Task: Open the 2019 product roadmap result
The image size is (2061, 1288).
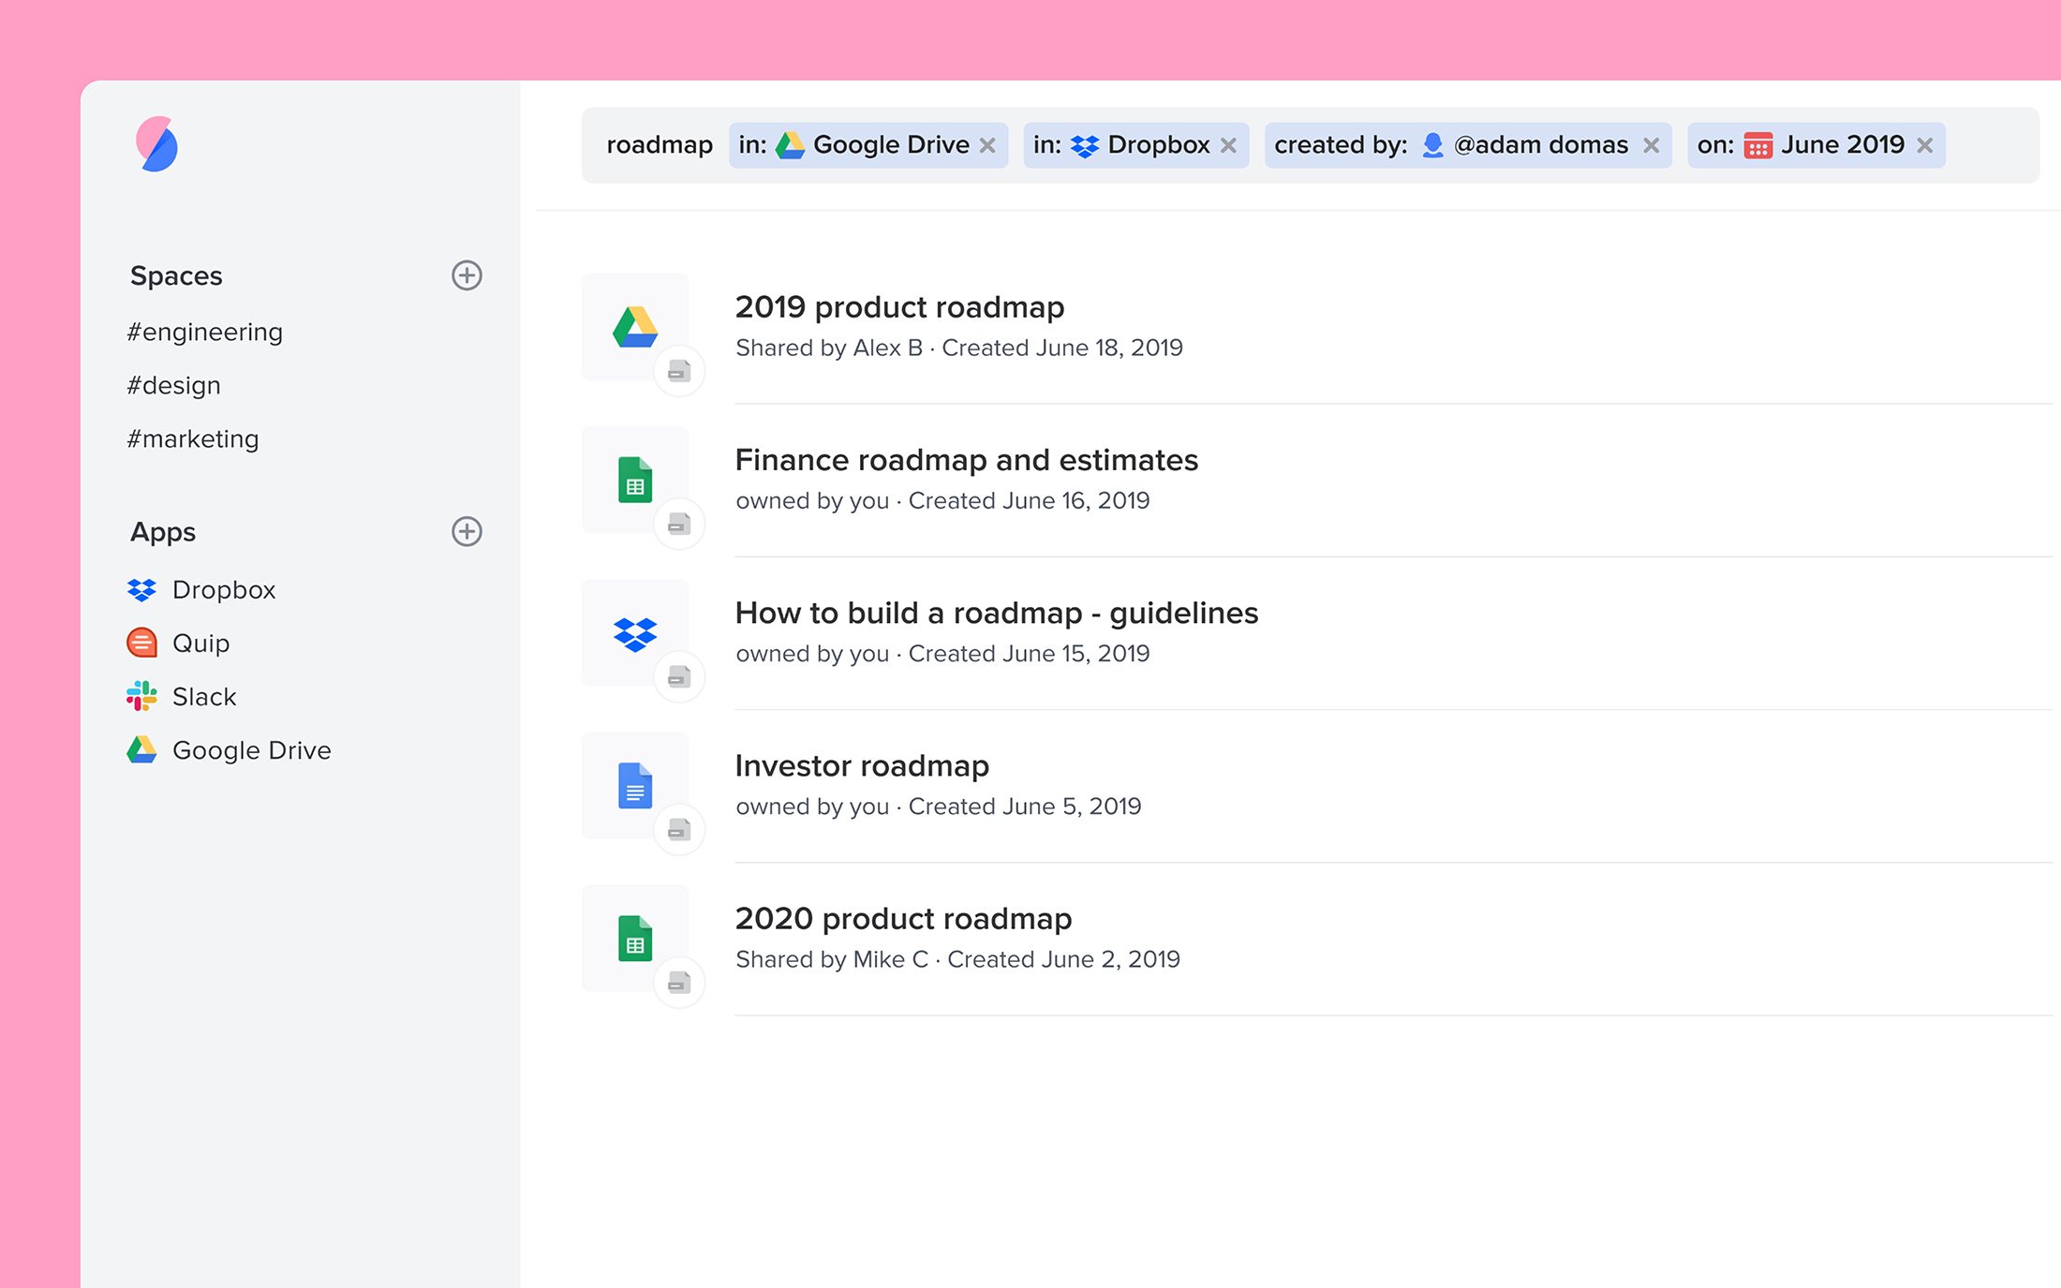Action: (898, 307)
